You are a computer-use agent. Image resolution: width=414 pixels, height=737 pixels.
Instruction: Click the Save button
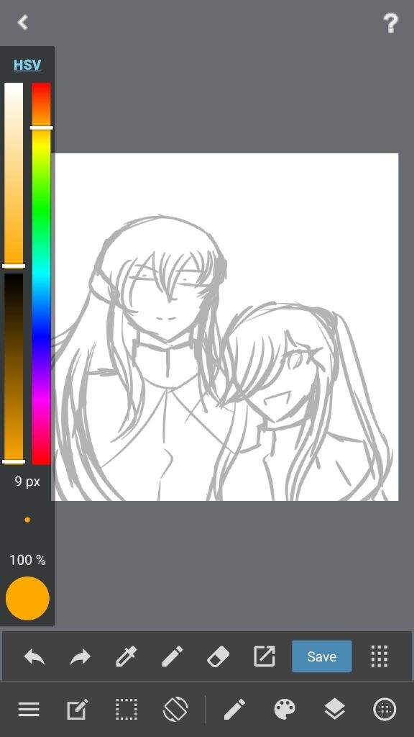coord(321,656)
